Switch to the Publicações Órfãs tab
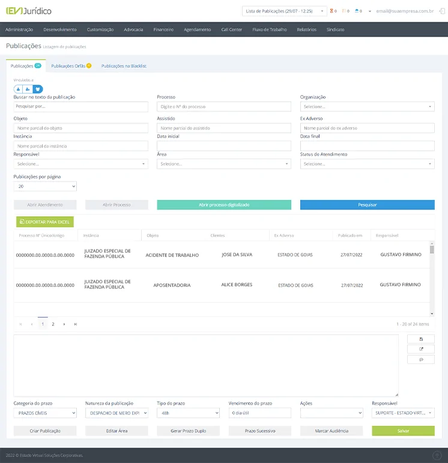 [x=71, y=66]
